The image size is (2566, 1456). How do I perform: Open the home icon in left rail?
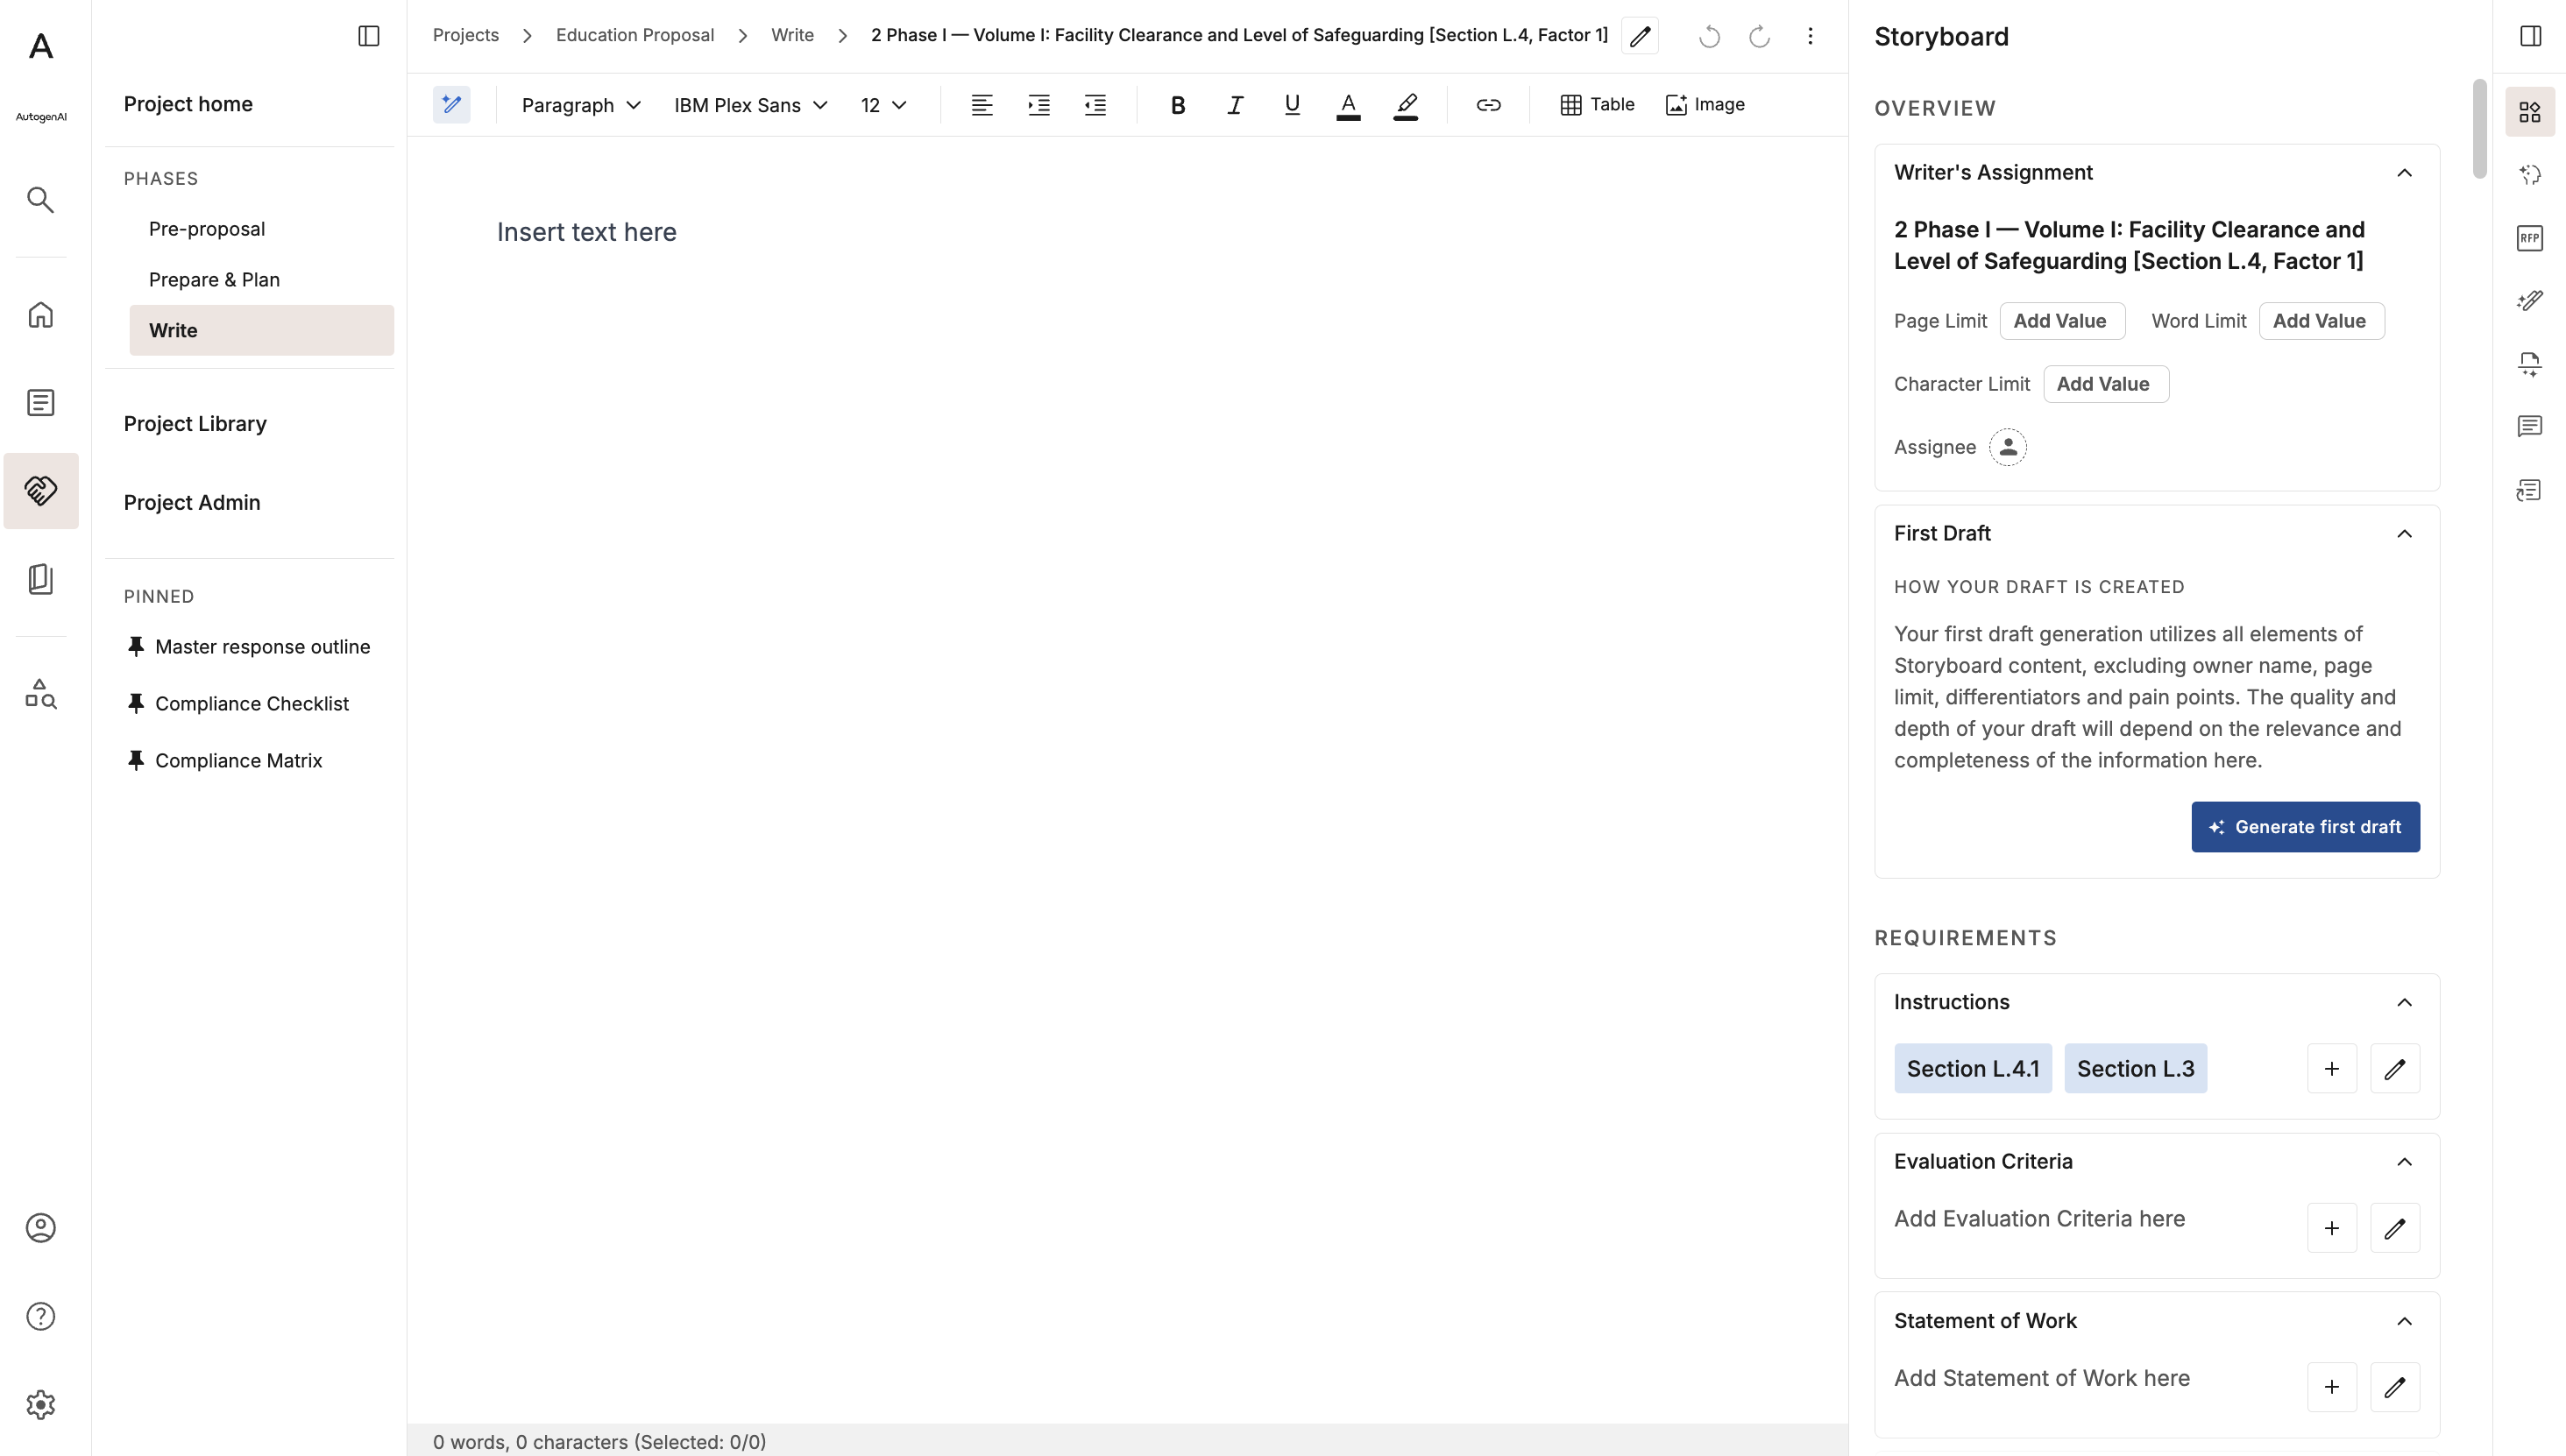[40, 315]
